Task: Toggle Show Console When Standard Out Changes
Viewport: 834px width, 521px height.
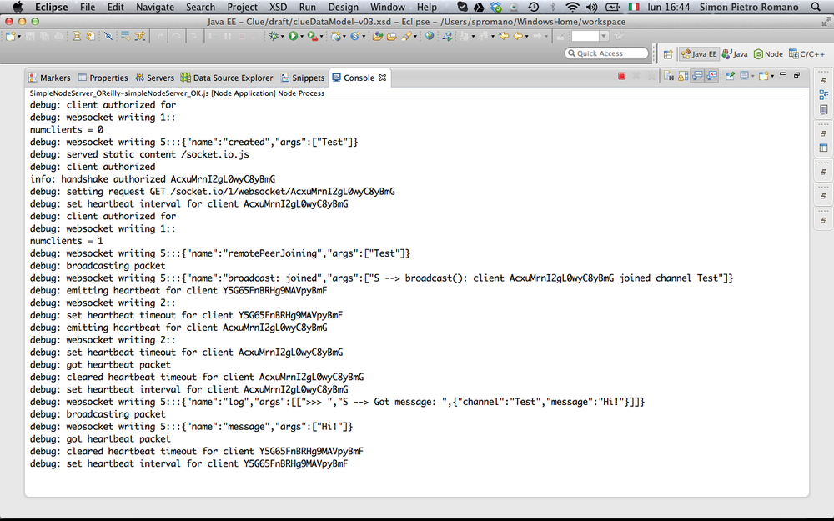Action: [x=697, y=77]
